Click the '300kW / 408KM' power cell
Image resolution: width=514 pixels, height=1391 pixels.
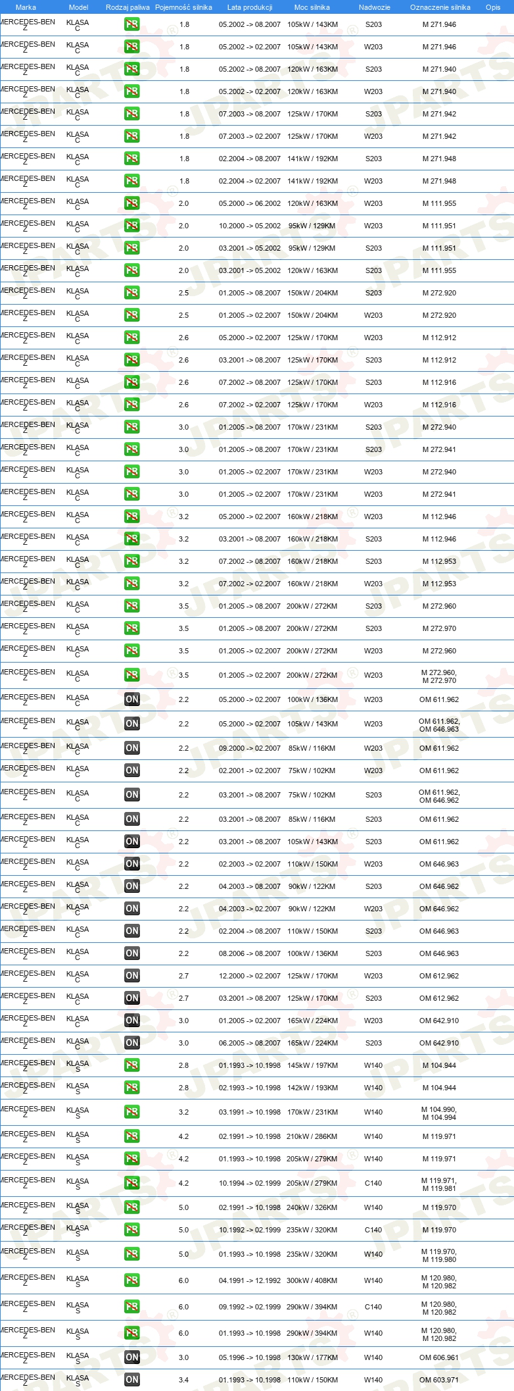coord(312,1280)
